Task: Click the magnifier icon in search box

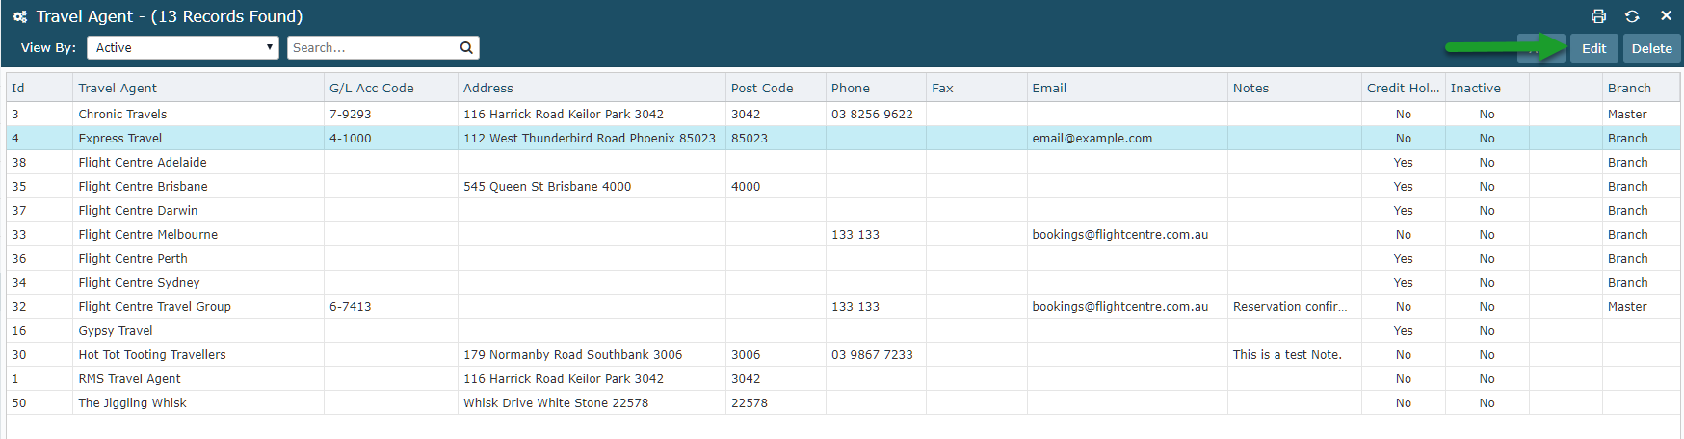Action: (x=466, y=47)
